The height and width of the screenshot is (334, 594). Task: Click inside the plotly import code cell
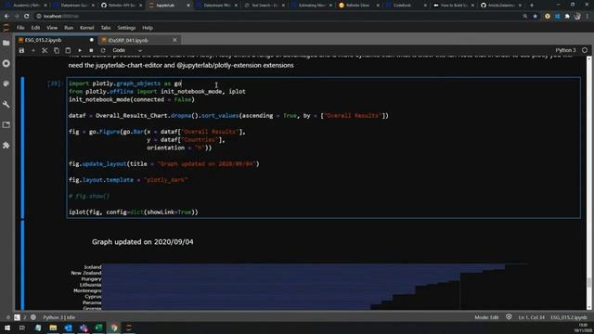(x=324, y=148)
